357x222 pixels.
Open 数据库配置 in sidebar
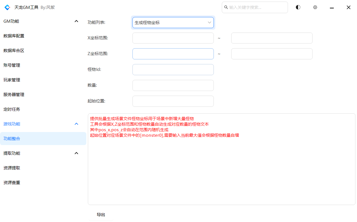pyautogui.click(x=14, y=36)
